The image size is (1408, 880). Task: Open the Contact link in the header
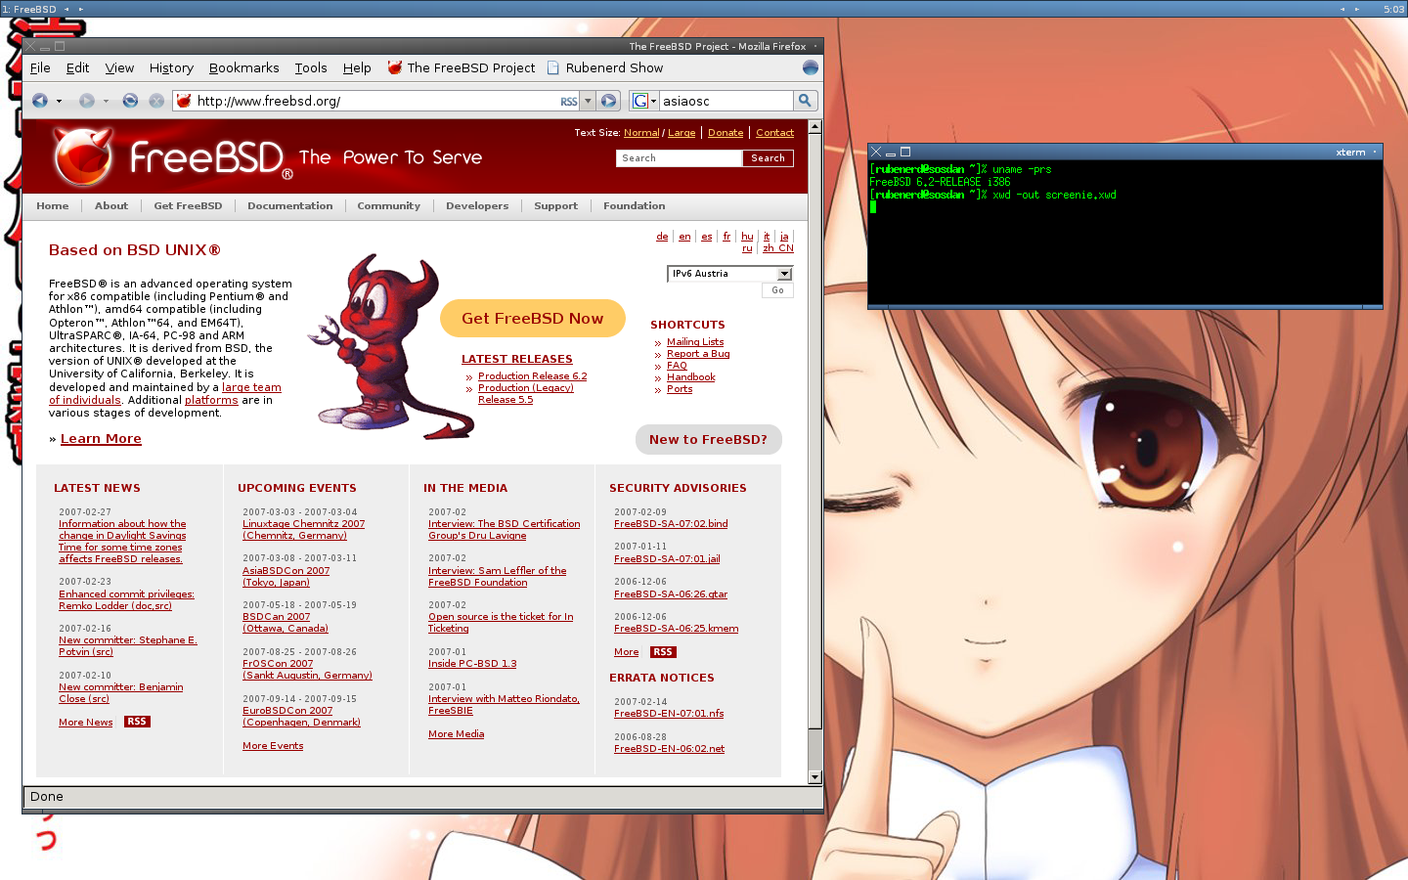(x=774, y=133)
